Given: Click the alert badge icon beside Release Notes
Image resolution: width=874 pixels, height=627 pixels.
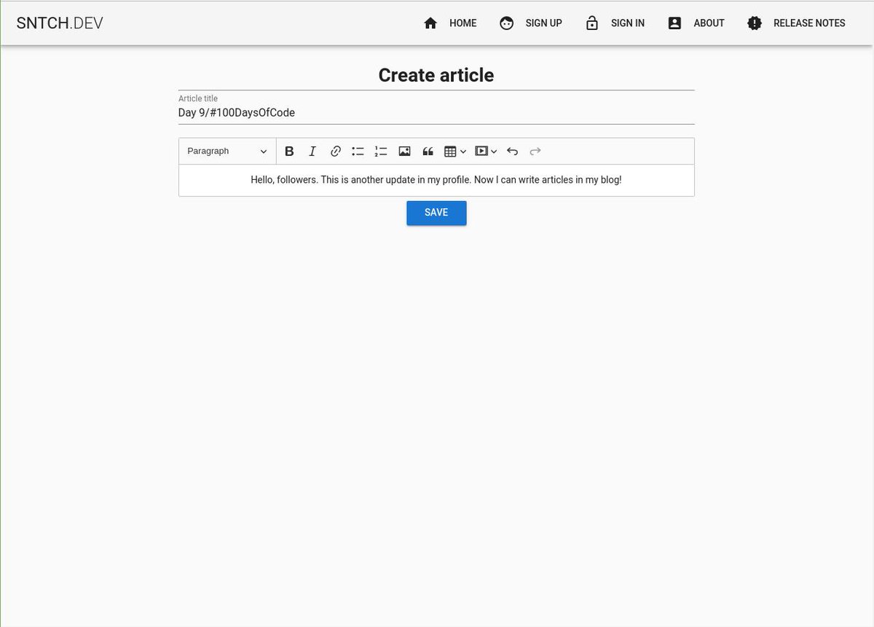Looking at the screenshot, I should (x=755, y=23).
